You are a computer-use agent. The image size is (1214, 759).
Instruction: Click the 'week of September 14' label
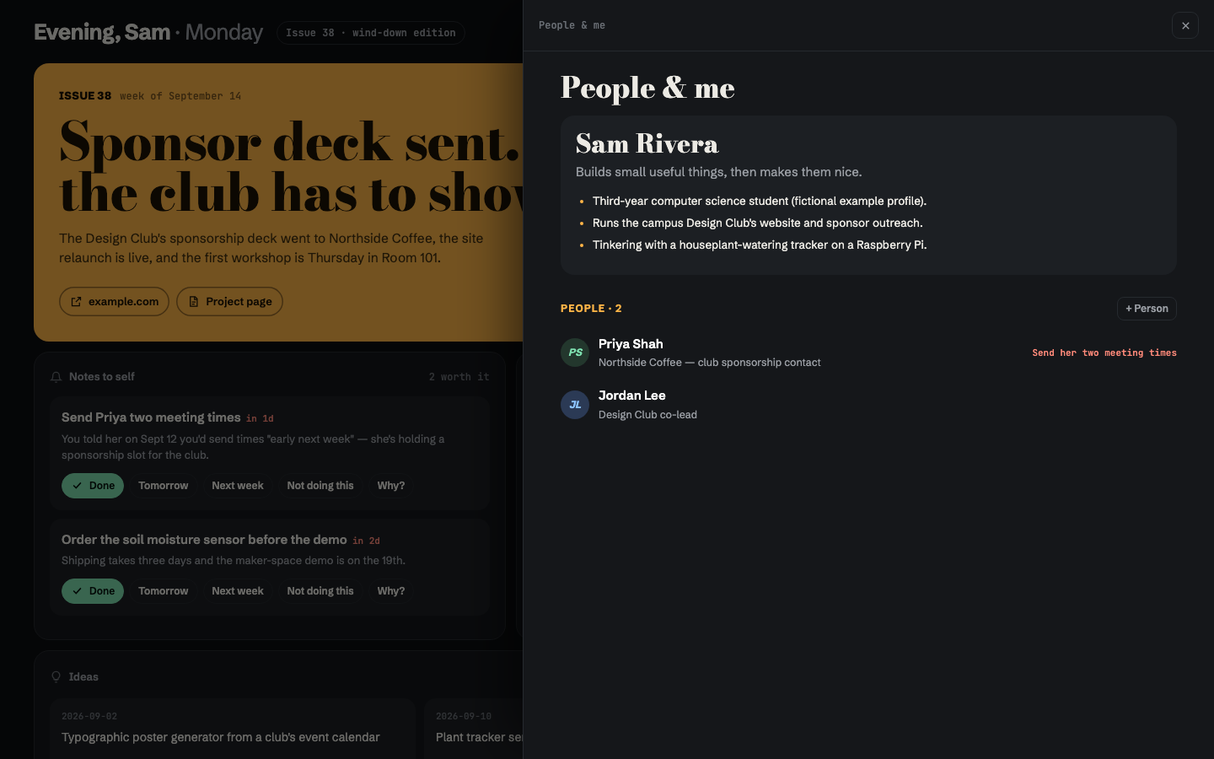click(x=180, y=96)
